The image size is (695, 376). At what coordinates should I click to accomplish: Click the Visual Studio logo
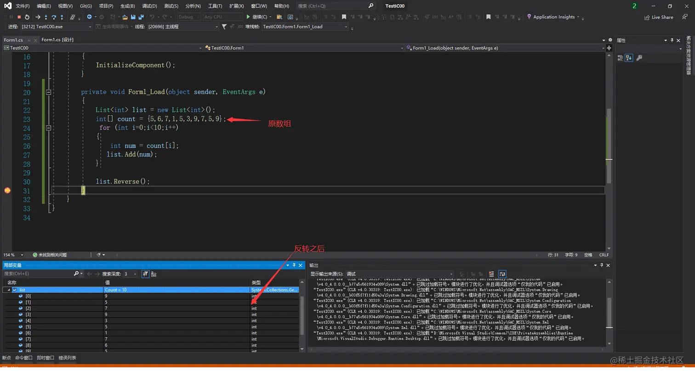pos(8,6)
